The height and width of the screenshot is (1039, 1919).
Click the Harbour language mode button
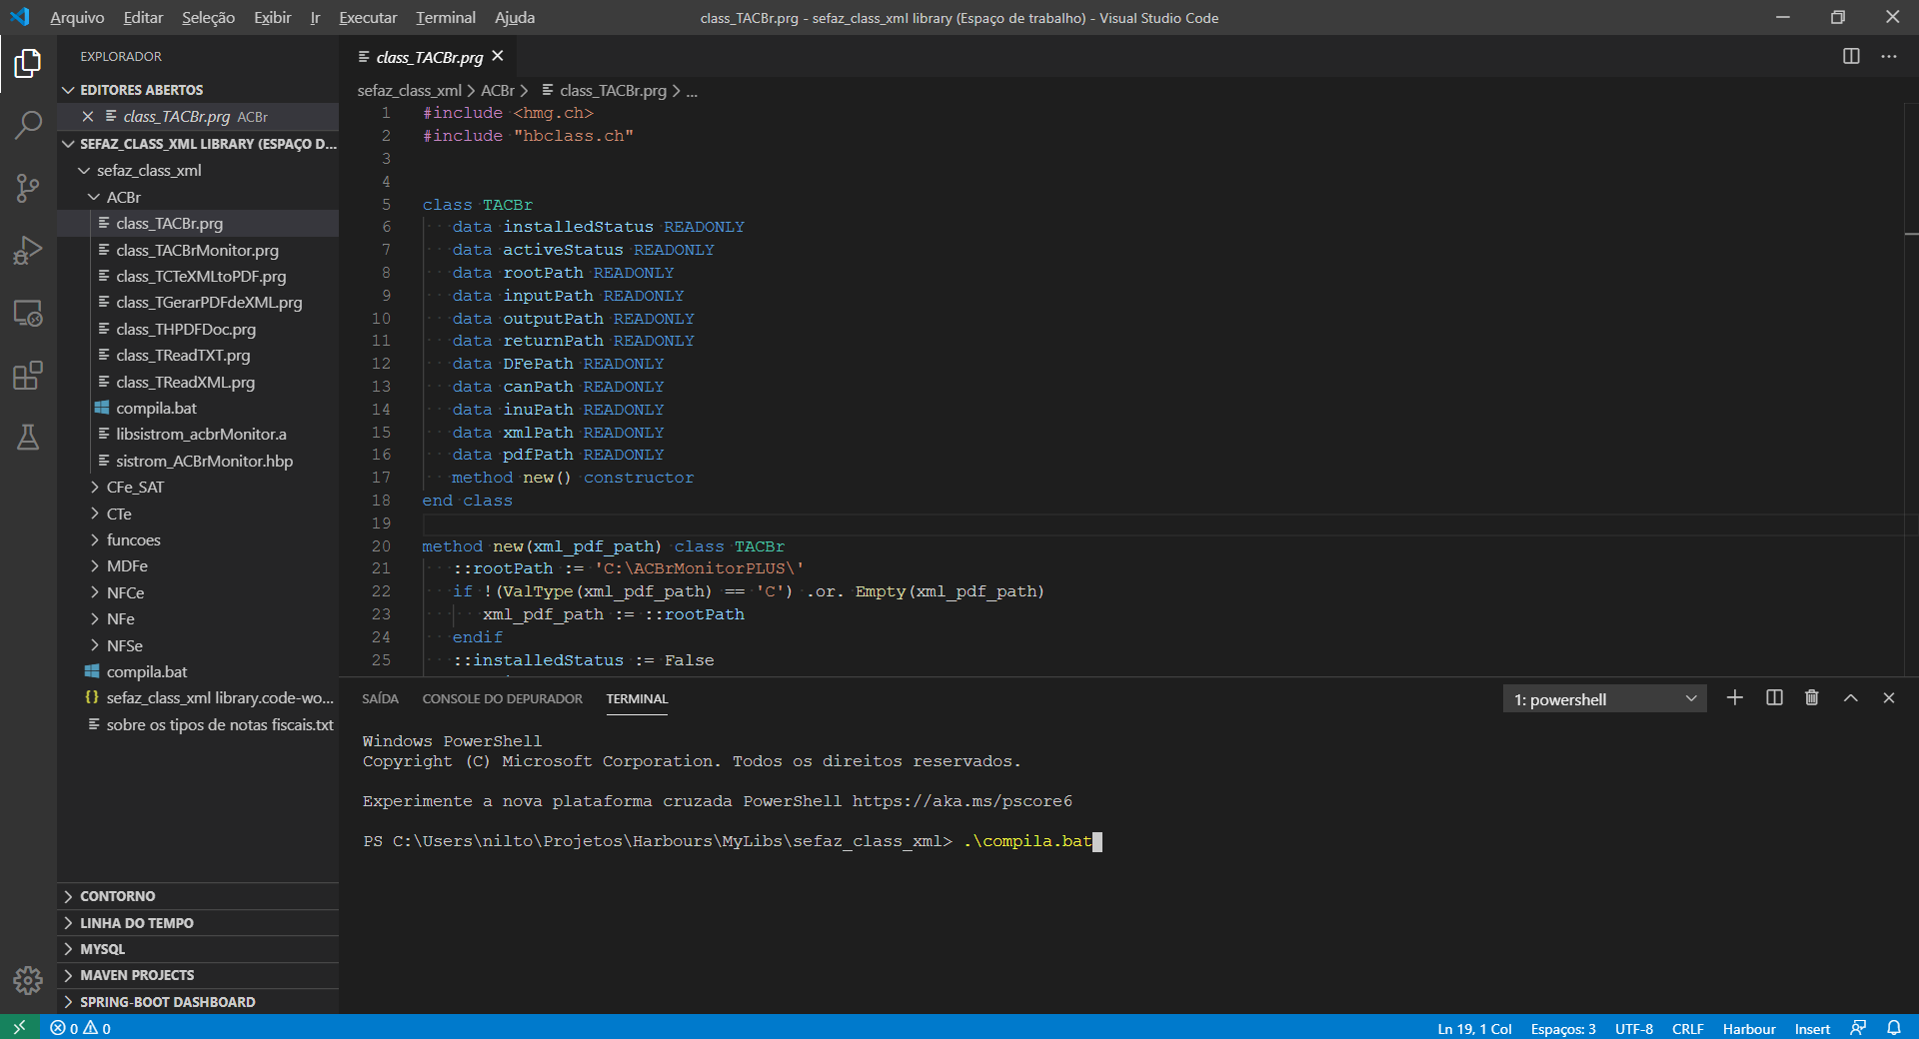click(1748, 1028)
